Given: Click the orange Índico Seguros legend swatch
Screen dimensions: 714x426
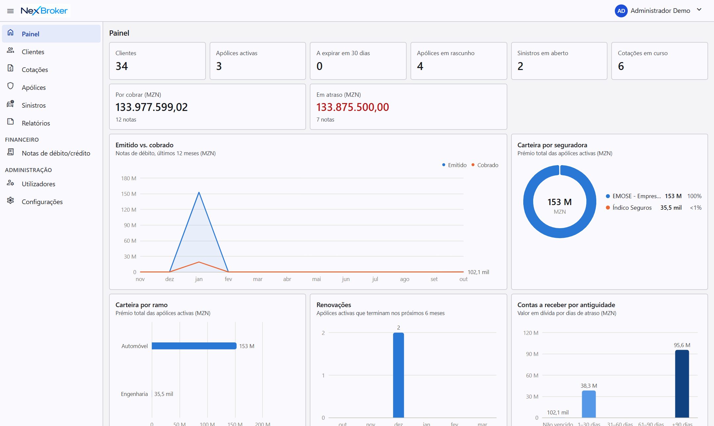Looking at the screenshot, I should [608, 208].
